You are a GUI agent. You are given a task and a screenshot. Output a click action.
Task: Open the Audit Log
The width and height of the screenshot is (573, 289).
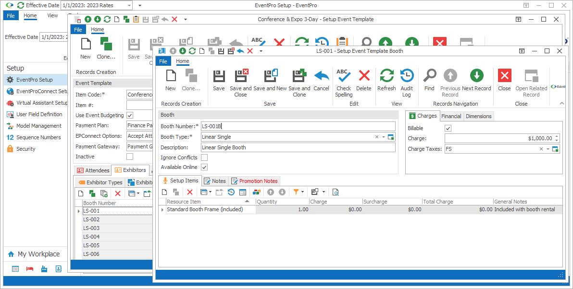tap(407, 83)
